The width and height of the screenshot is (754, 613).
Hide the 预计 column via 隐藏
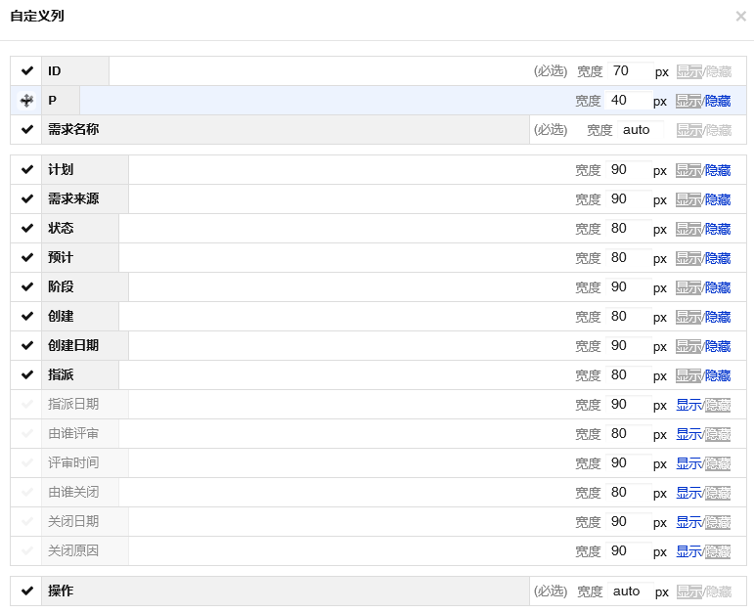pyautogui.click(x=718, y=258)
